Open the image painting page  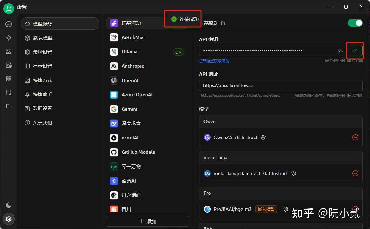[9, 52]
